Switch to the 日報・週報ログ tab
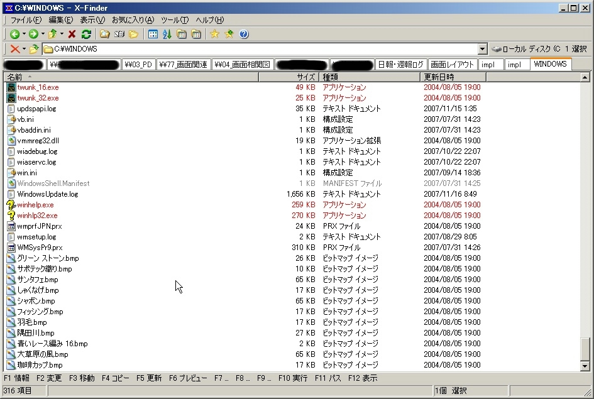594x399 pixels. click(401, 65)
